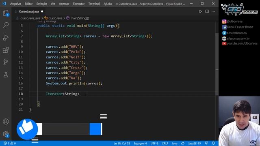The image size is (260, 146).
Task: Open the Ver menu
Action: point(53,4)
